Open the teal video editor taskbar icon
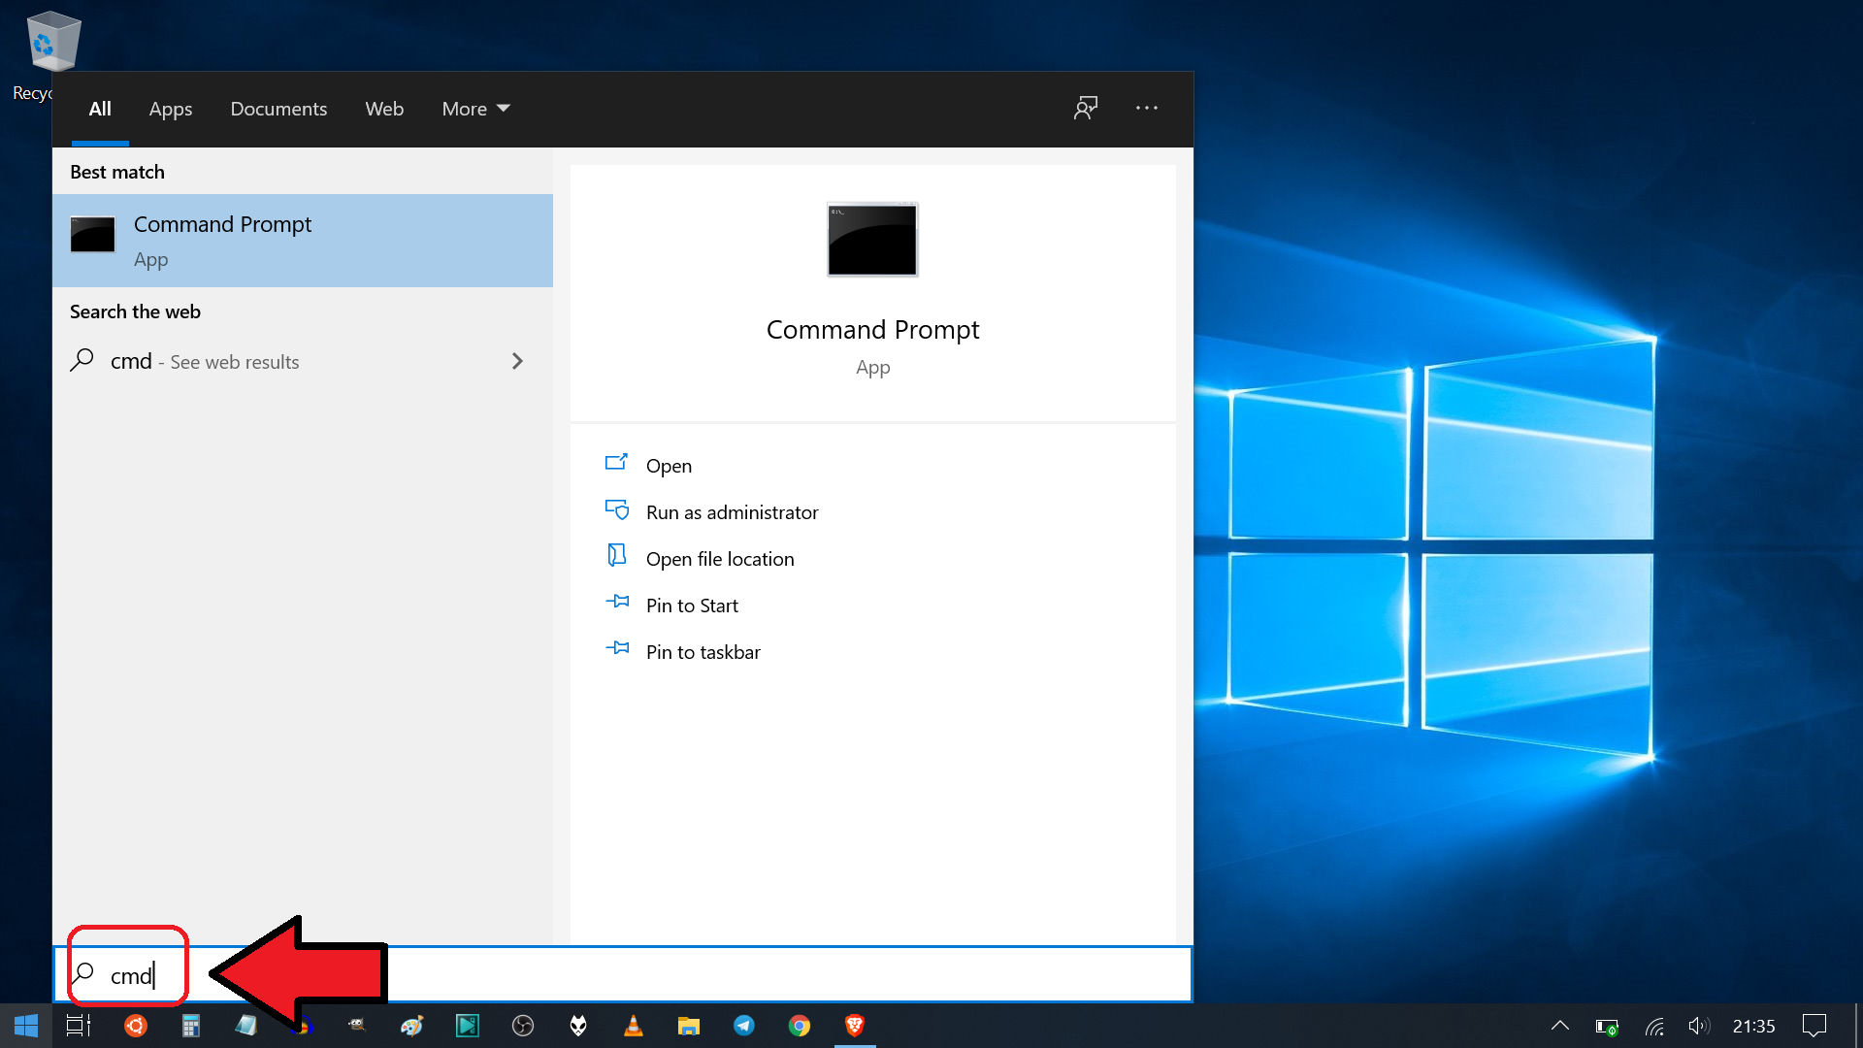Screen dimensions: 1863x1048 pos(468,1026)
